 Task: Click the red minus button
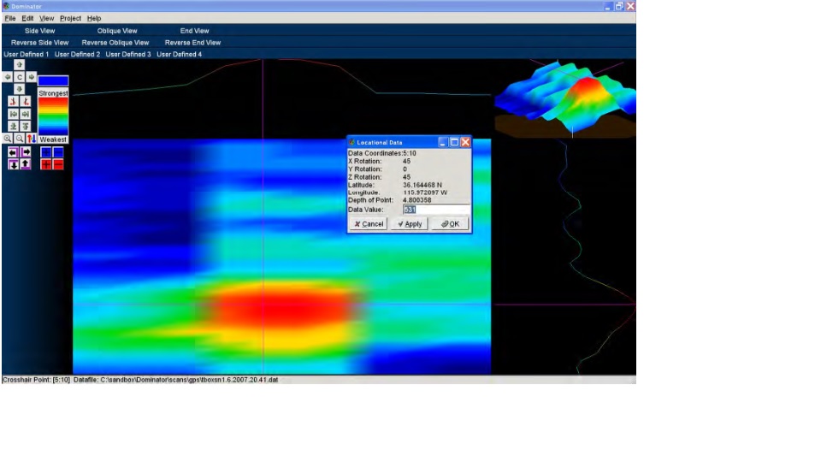click(x=58, y=164)
